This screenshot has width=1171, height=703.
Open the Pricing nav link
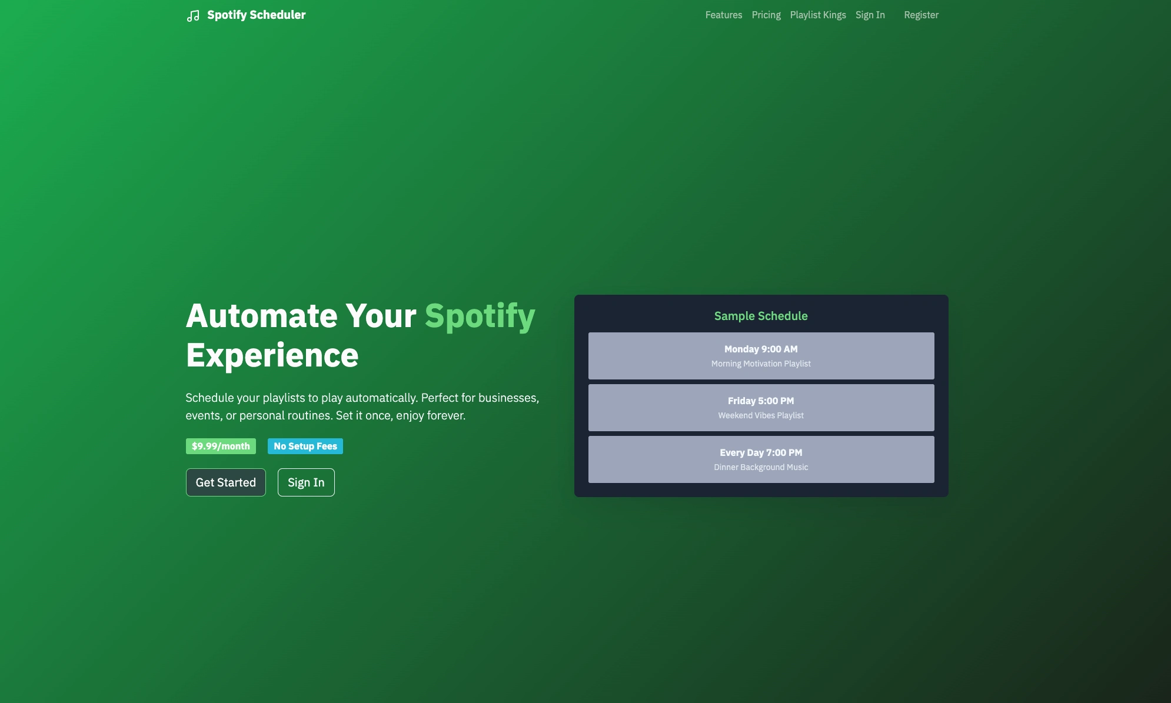pos(766,15)
